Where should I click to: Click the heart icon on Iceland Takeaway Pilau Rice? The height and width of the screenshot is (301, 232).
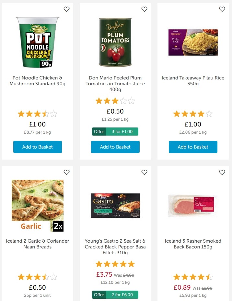click(x=222, y=9)
